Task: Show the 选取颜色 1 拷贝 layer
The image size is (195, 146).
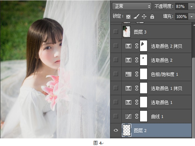Action: [x=116, y=88]
